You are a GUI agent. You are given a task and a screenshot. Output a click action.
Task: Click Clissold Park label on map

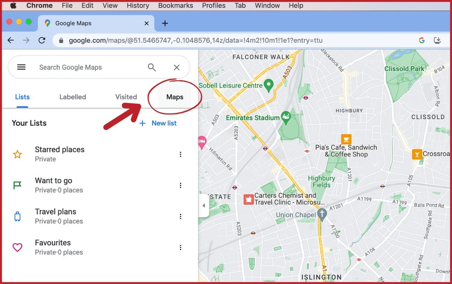click(x=404, y=68)
